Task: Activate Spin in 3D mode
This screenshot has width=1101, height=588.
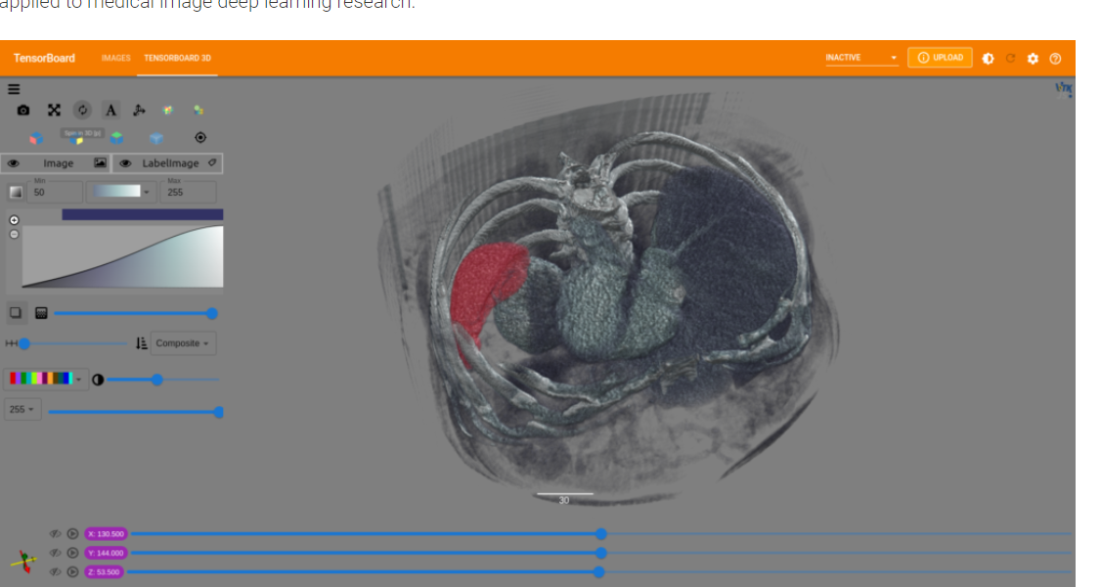Action: point(82,110)
